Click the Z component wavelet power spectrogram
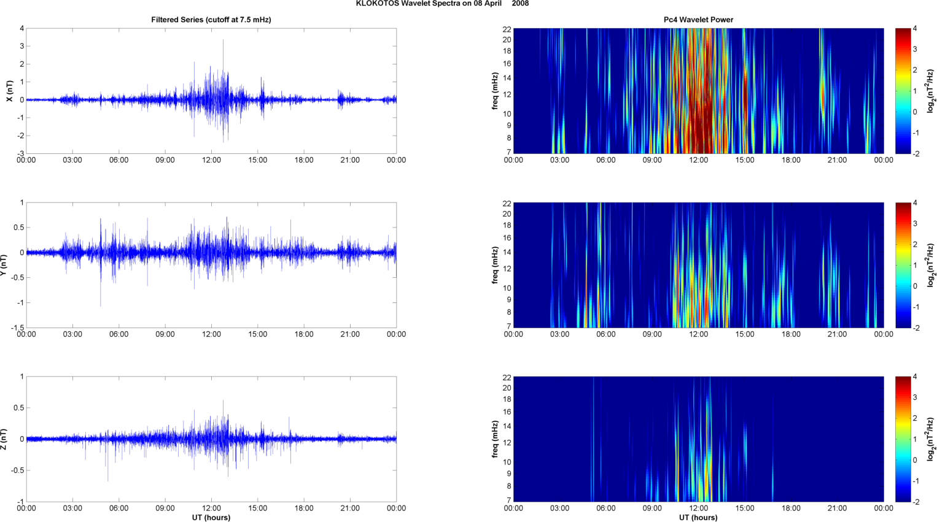Viewport: 937px width, 522px height. 698,439
